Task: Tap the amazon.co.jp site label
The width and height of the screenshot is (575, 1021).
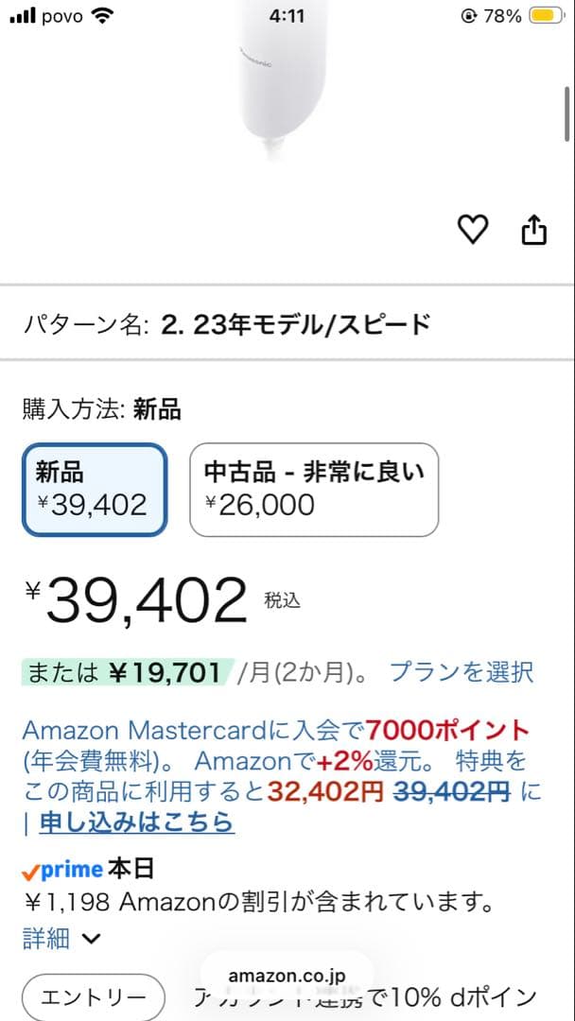Action: tap(287, 975)
